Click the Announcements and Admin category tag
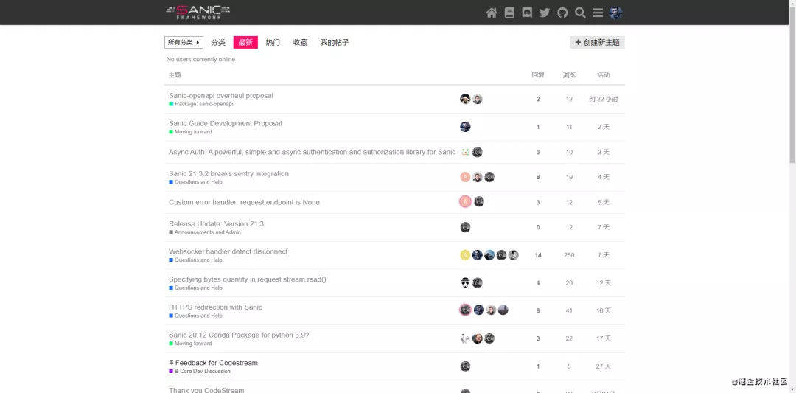 click(205, 232)
